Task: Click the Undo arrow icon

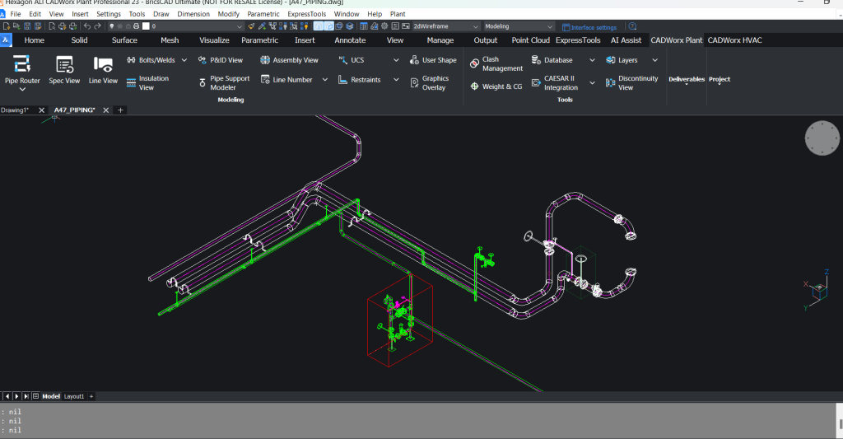Action: (x=87, y=26)
